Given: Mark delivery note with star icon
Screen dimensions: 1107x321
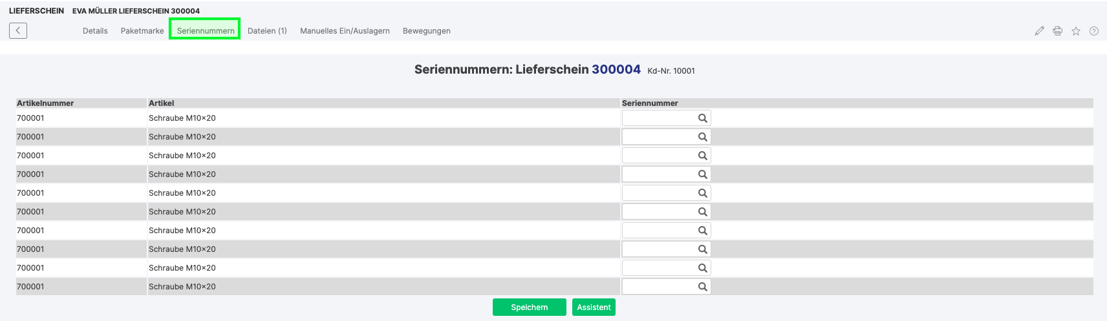Looking at the screenshot, I should 1076,31.
